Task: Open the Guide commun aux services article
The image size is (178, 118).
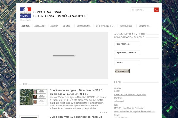Action: (x=76, y=117)
